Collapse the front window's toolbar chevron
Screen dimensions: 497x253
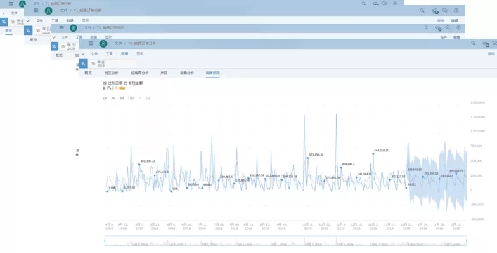(83, 54)
